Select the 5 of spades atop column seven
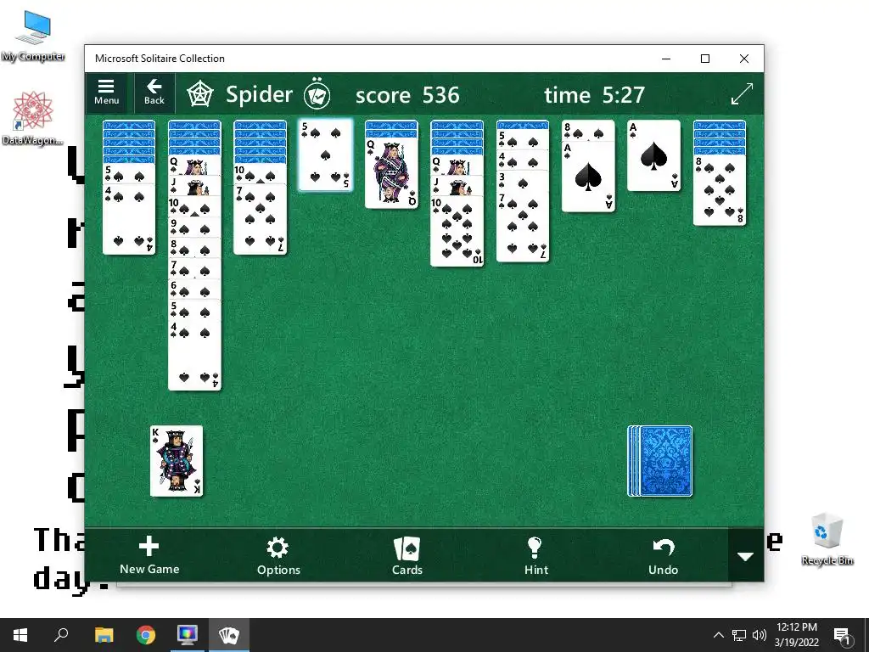The width and height of the screenshot is (869, 652). point(523,139)
